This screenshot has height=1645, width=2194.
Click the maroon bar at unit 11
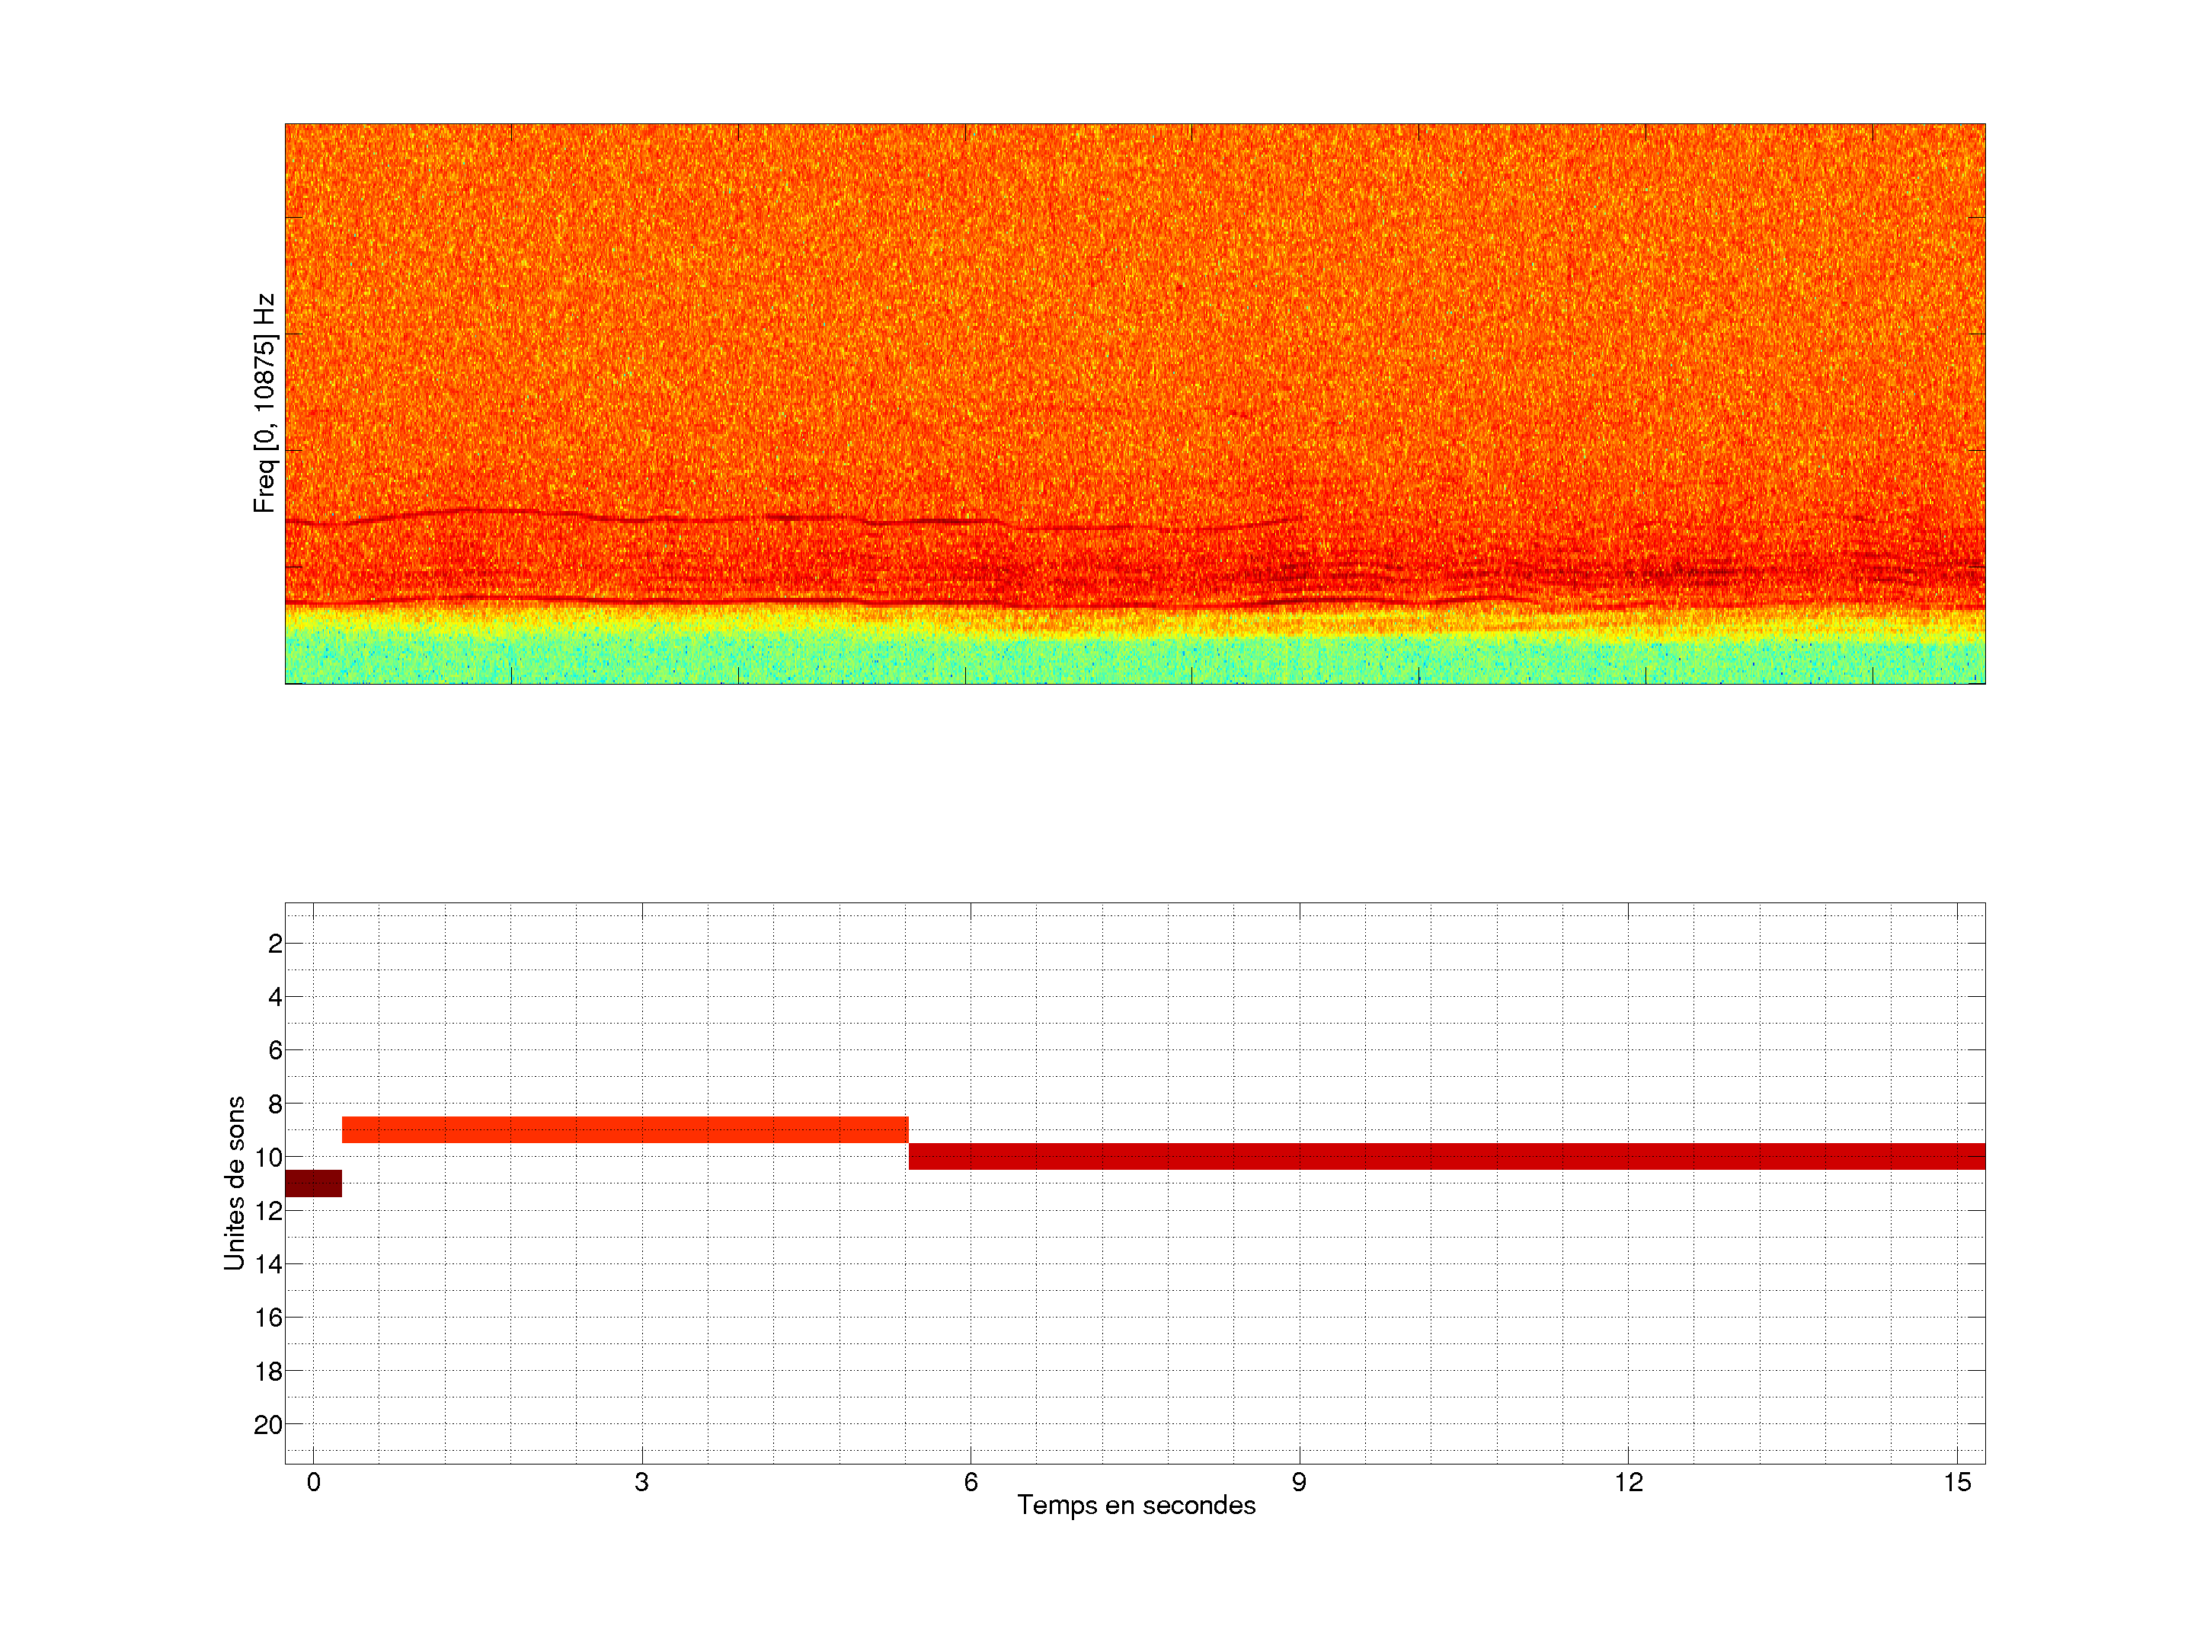pos(313,1183)
